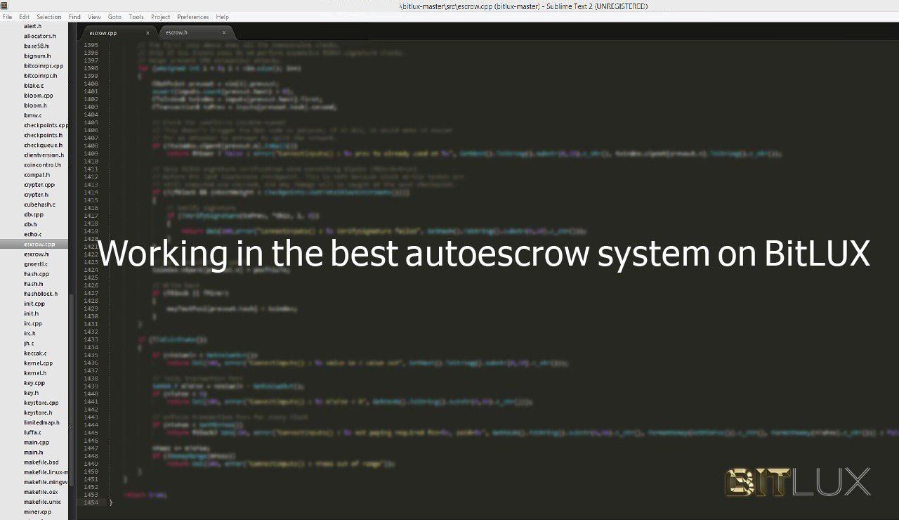Open irc.cpp in the sidebar
899x520 pixels.
33,323
